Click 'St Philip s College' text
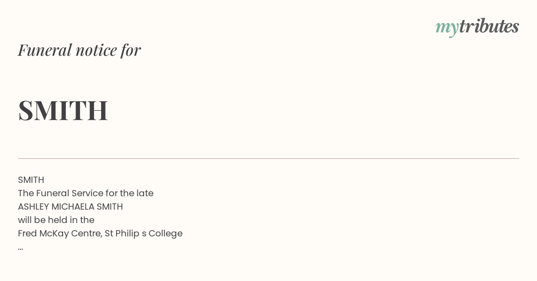 pos(144,233)
